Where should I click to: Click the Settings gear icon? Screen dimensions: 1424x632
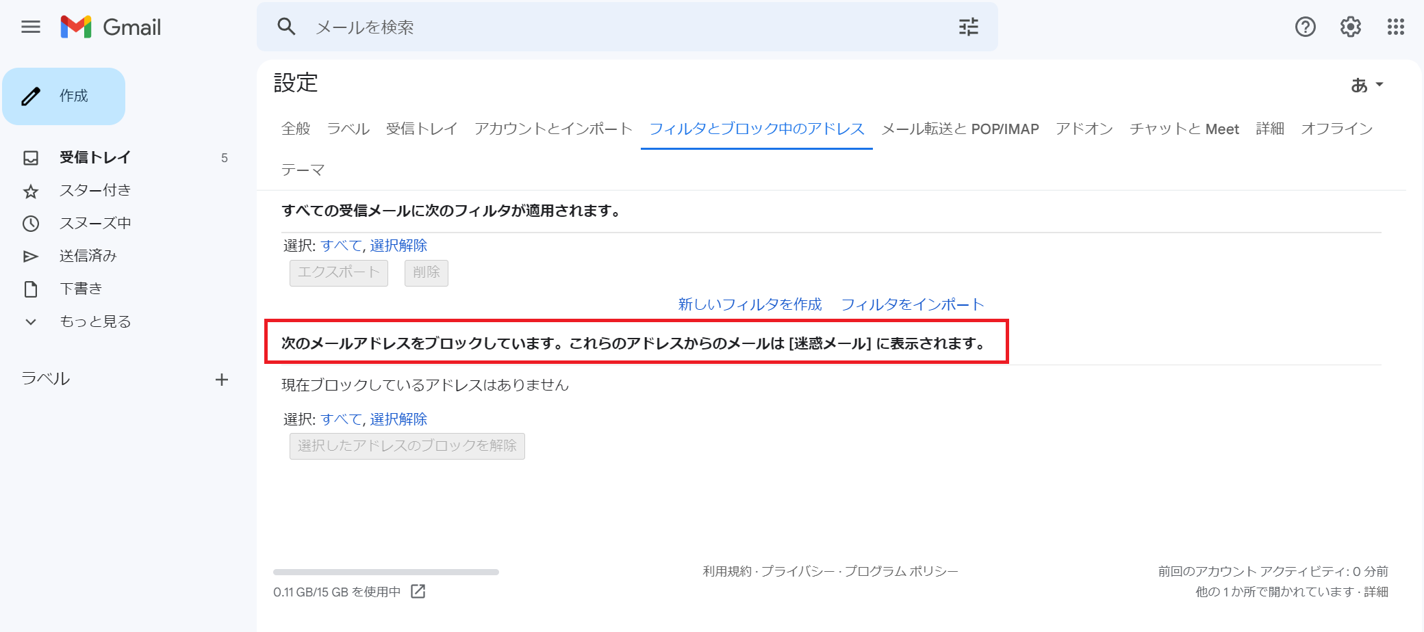point(1350,27)
